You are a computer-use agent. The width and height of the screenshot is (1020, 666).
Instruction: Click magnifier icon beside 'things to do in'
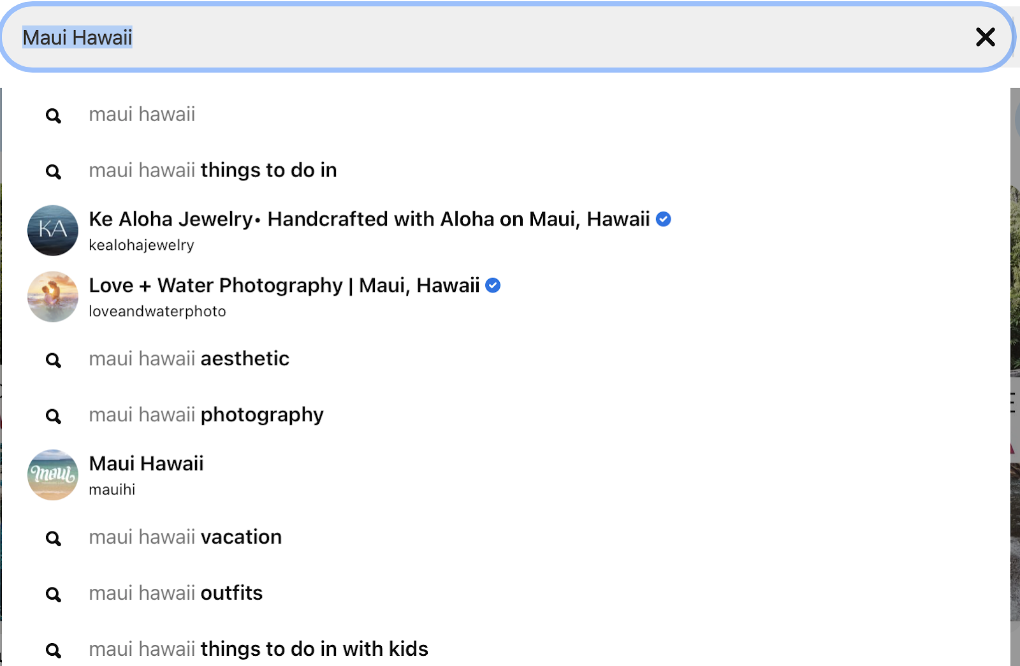[x=54, y=172]
